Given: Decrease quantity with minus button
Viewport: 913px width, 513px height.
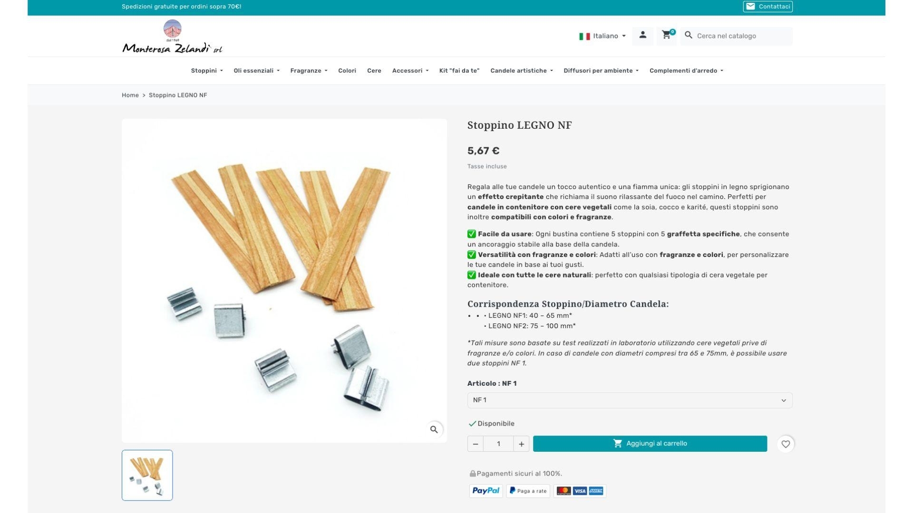Looking at the screenshot, I should [x=476, y=444].
